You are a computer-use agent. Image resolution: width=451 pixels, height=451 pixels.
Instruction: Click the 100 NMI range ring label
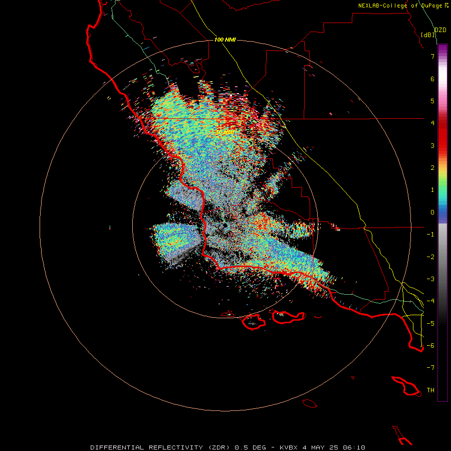coord(225,40)
